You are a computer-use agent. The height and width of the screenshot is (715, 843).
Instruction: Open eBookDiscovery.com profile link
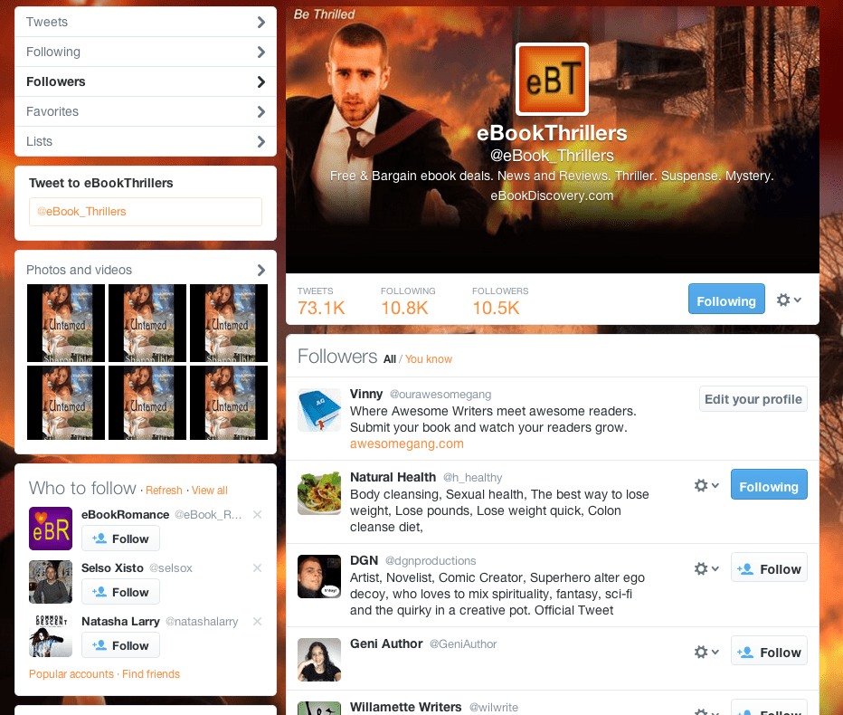click(552, 195)
